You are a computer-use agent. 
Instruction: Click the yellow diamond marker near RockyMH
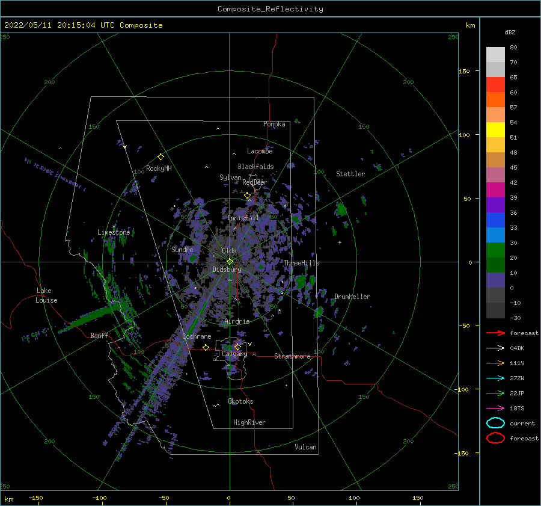click(x=160, y=157)
